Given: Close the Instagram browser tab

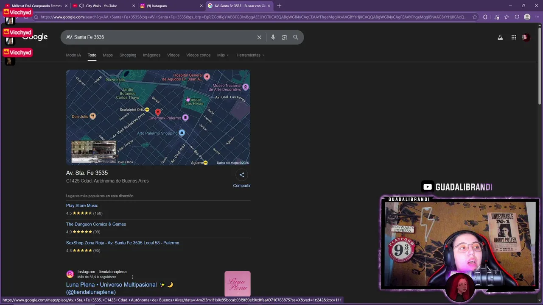Looking at the screenshot, I should tap(201, 6).
